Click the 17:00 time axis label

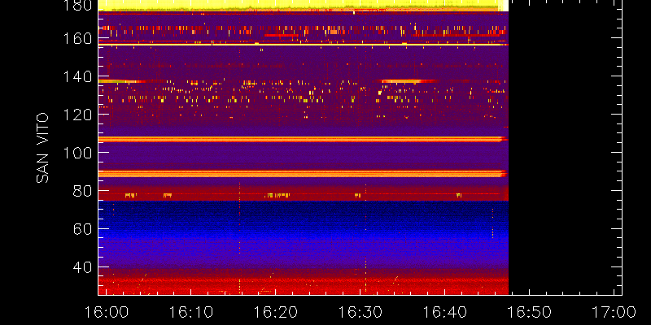coord(614,312)
